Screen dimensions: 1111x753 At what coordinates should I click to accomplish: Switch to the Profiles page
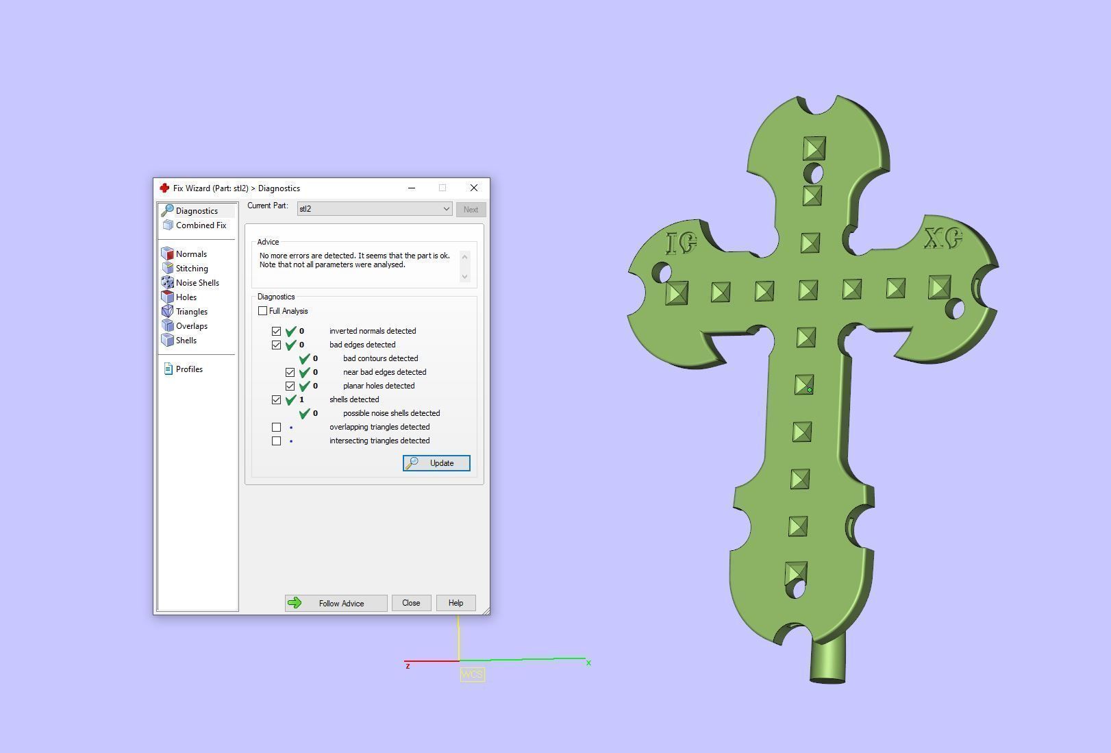(x=189, y=369)
